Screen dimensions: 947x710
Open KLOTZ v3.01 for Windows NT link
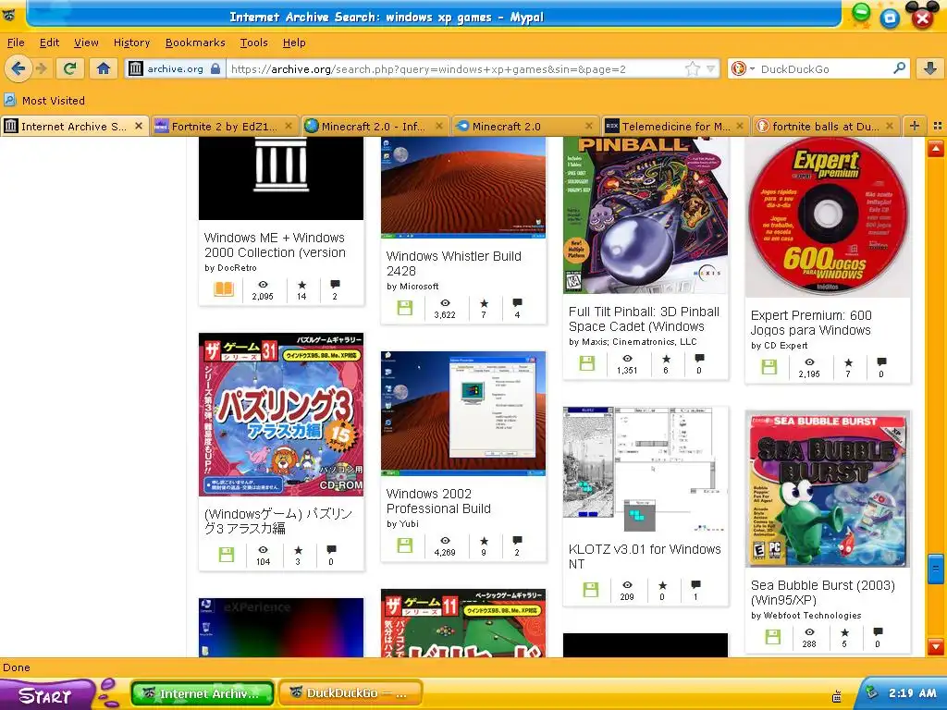[x=645, y=556]
